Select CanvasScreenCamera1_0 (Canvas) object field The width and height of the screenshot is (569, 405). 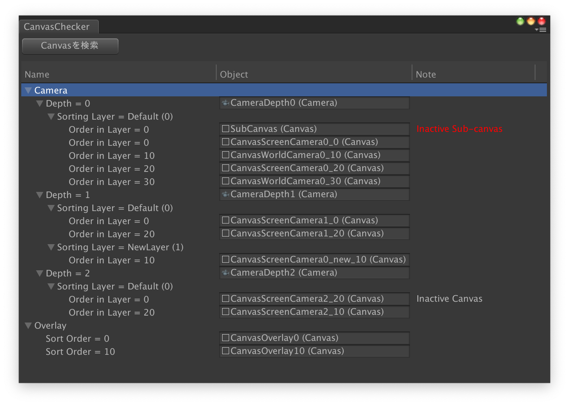tap(314, 220)
